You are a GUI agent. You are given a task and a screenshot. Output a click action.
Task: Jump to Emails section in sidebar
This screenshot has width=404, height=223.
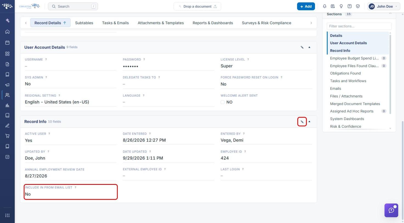pos(335,89)
